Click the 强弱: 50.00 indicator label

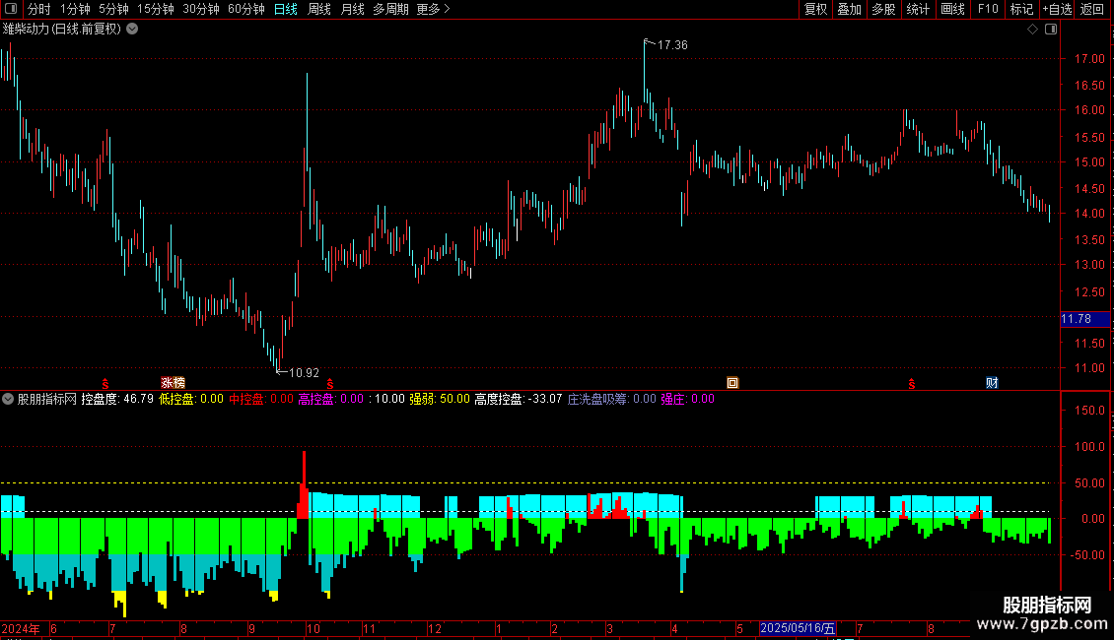pos(439,399)
